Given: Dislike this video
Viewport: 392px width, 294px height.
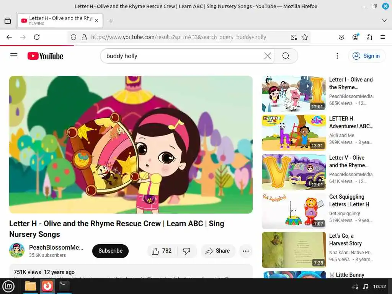Looking at the screenshot, I should point(186,251).
